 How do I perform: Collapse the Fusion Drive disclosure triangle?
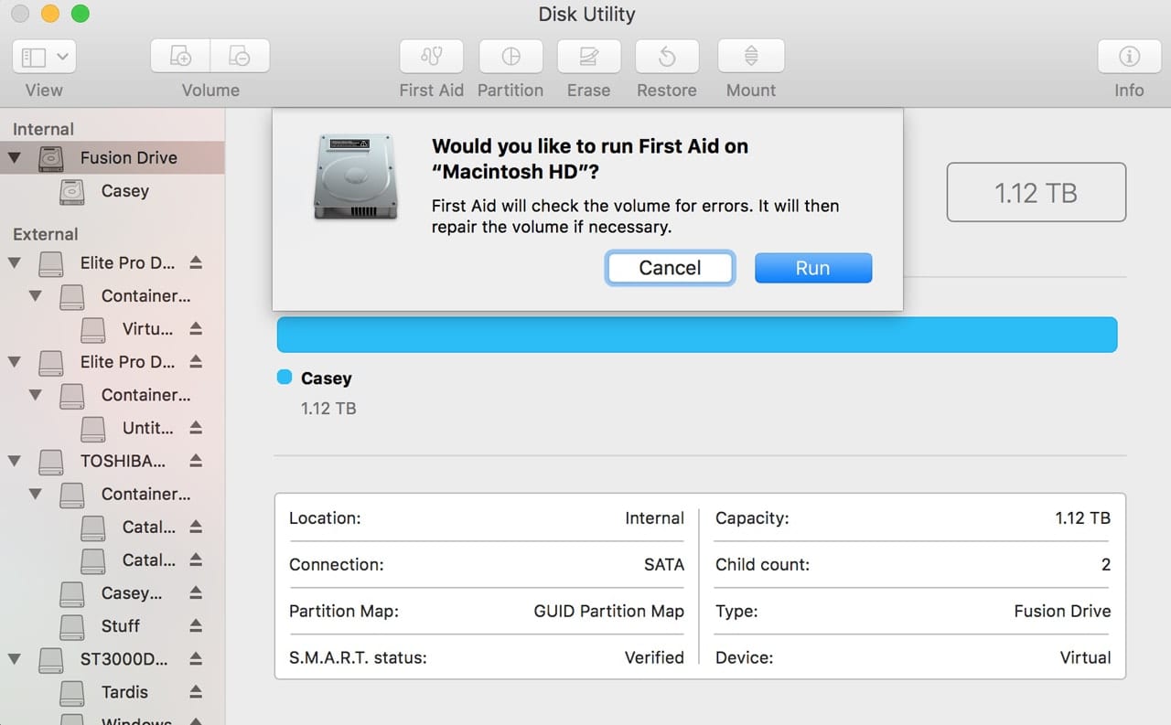tap(15, 158)
